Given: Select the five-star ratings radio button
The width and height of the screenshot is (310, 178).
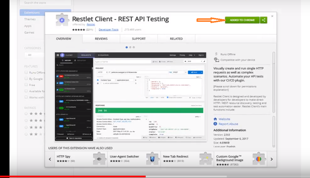Looking at the screenshot, I should click(x=26, y=114).
